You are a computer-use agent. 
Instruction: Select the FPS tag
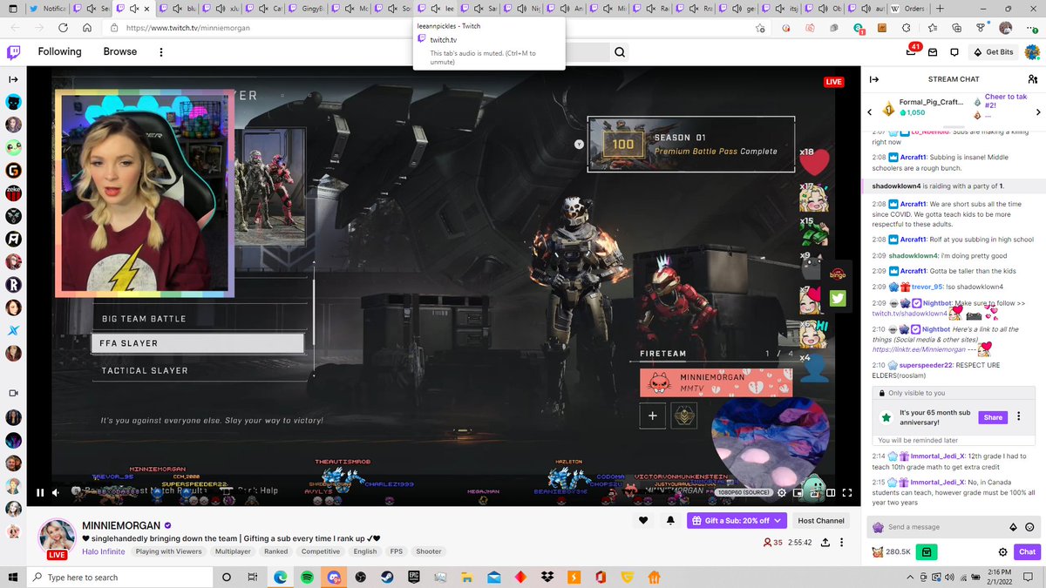click(397, 551)
